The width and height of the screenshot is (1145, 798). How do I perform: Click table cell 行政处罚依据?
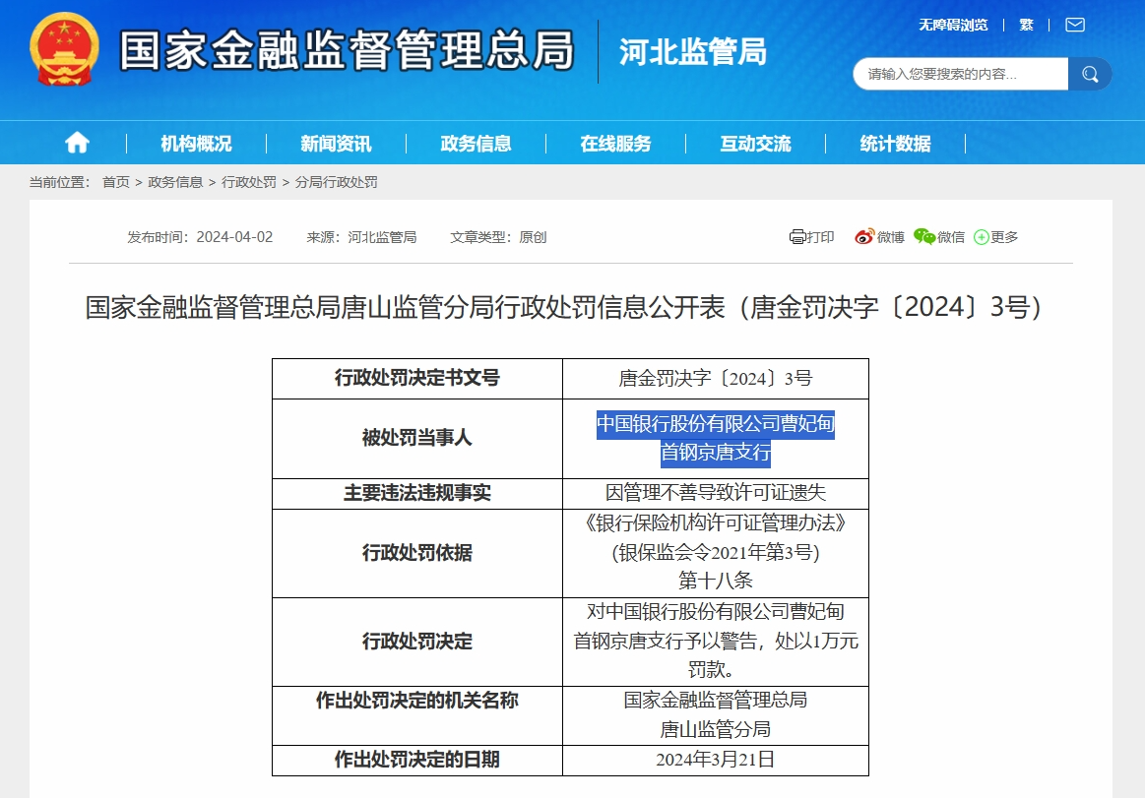417,553
